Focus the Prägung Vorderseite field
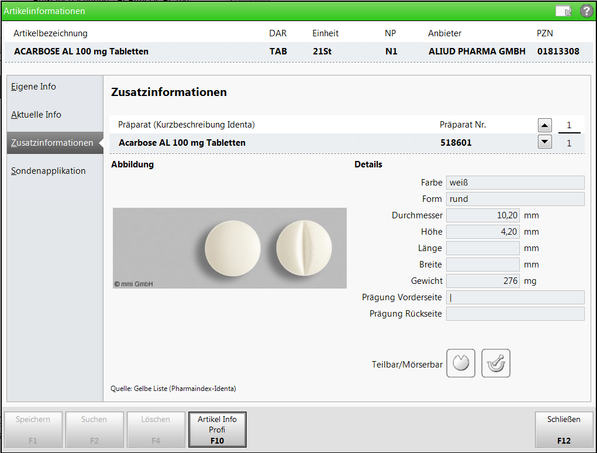 (x=515, y=297)
